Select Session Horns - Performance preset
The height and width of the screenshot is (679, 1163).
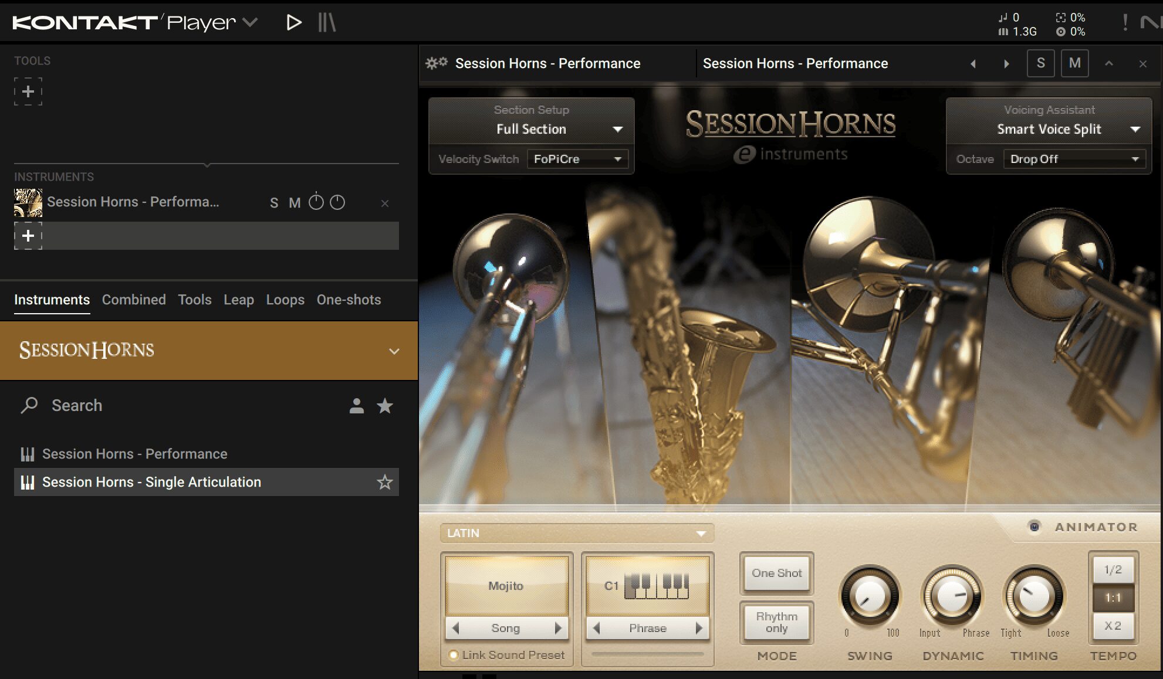[x=207, y=454]
